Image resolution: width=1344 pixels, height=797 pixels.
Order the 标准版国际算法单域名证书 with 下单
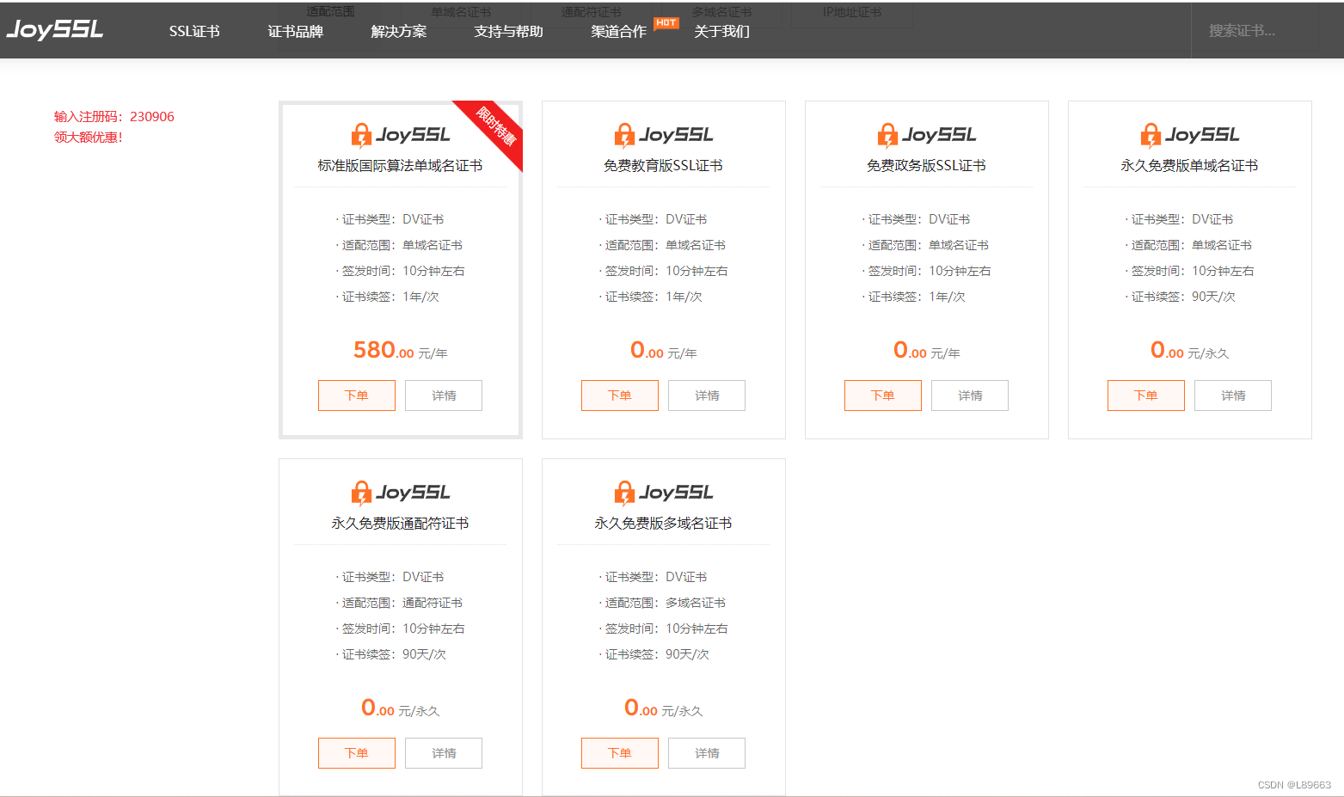click(357, 395)
